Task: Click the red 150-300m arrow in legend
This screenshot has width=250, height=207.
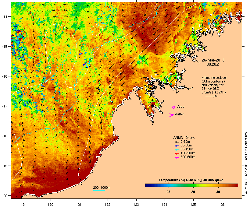Action: tap(177, 153)
